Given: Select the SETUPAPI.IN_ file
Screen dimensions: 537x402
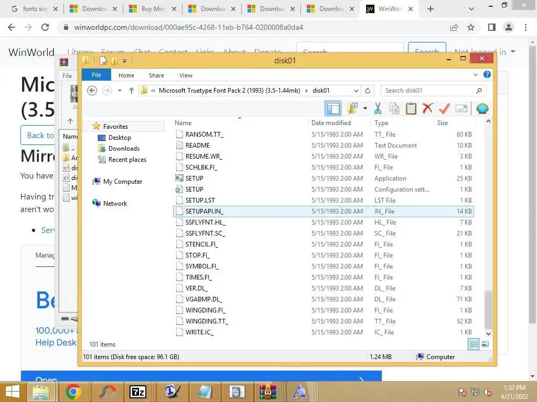Looking at the screenshot, I should (324, 211).
